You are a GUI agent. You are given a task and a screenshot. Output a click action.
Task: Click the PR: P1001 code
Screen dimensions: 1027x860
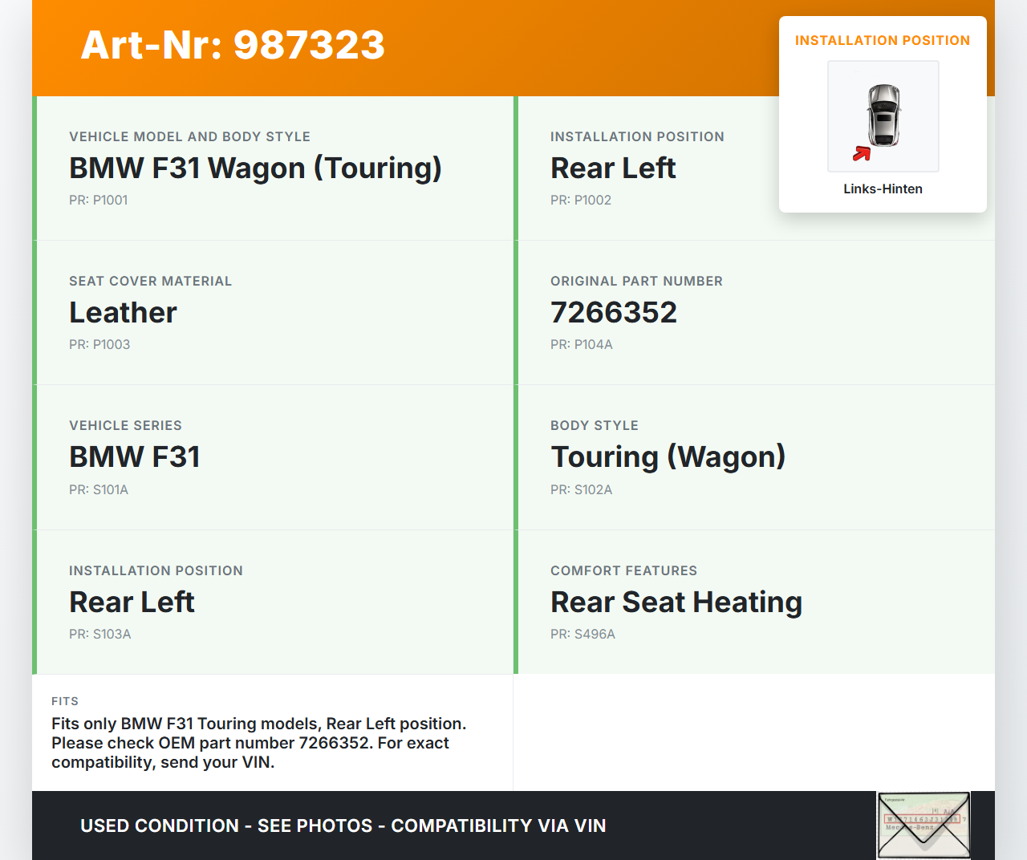click(99, 201)
